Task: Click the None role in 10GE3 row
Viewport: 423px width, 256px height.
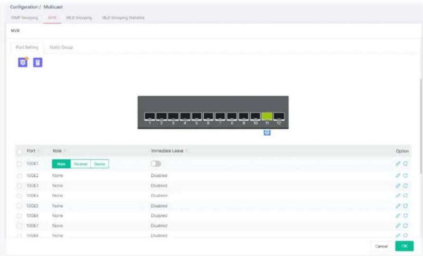Action: point(57,186)
